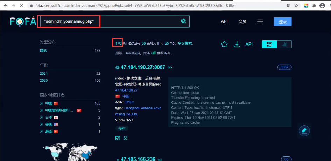This screenshot has width=331, height=161.
Task: Click the FOFA logo
Action: point(23,22)
